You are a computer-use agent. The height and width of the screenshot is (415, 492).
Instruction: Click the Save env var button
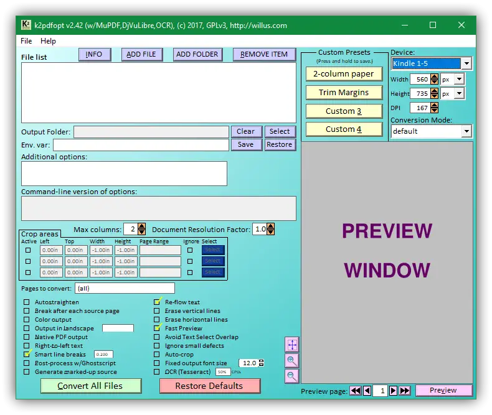pos(247,145)
